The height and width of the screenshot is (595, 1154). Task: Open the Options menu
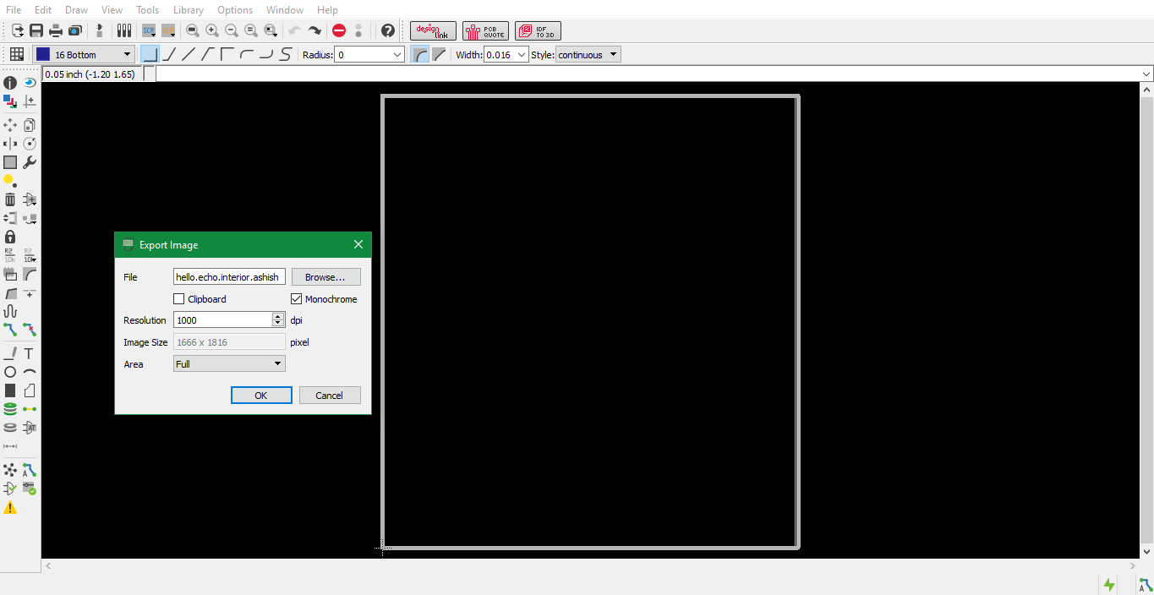pos(235,10)
